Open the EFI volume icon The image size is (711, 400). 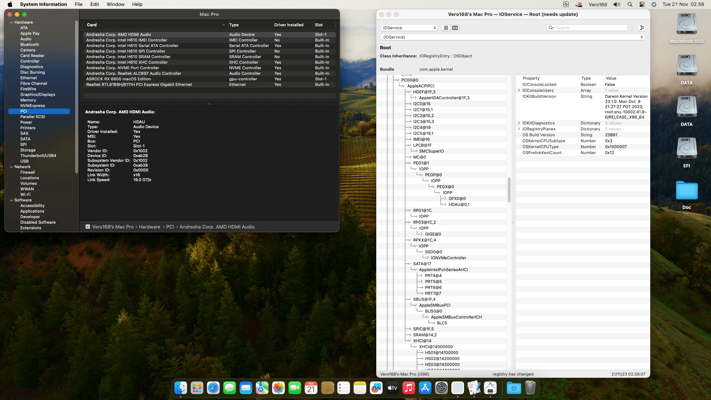[x=686, y=149]
